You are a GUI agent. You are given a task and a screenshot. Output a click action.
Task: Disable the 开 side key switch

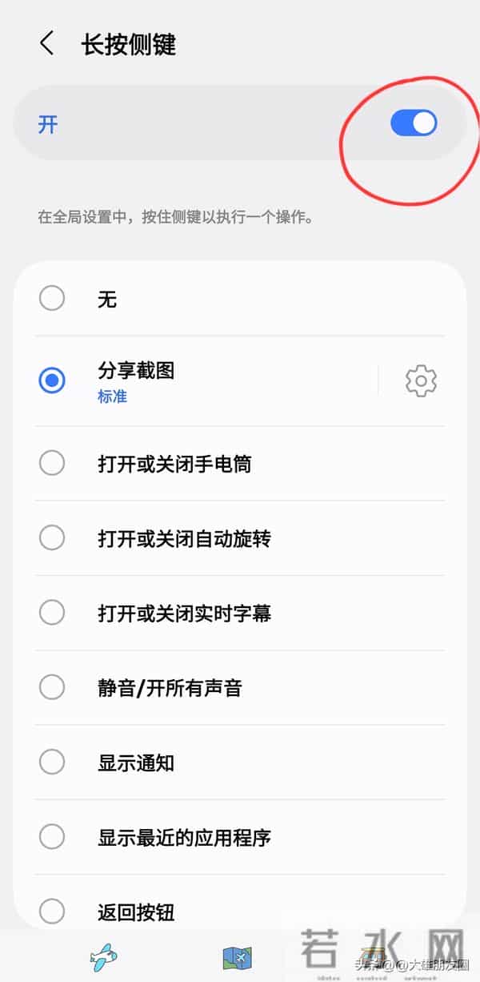tap(413, 123)
